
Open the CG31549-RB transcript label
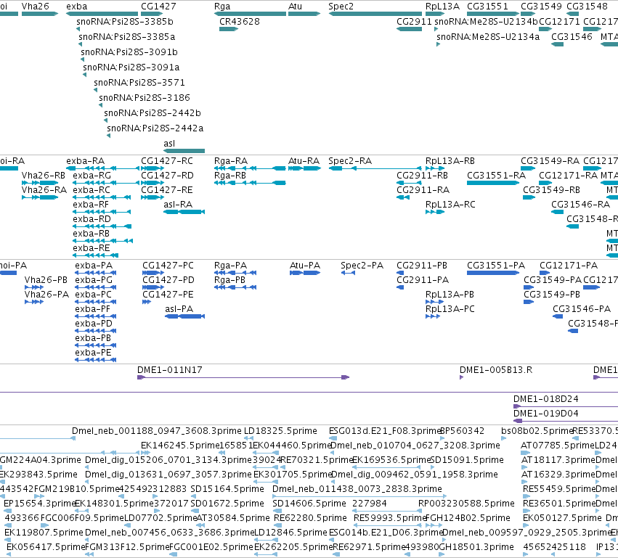(552, 190)
